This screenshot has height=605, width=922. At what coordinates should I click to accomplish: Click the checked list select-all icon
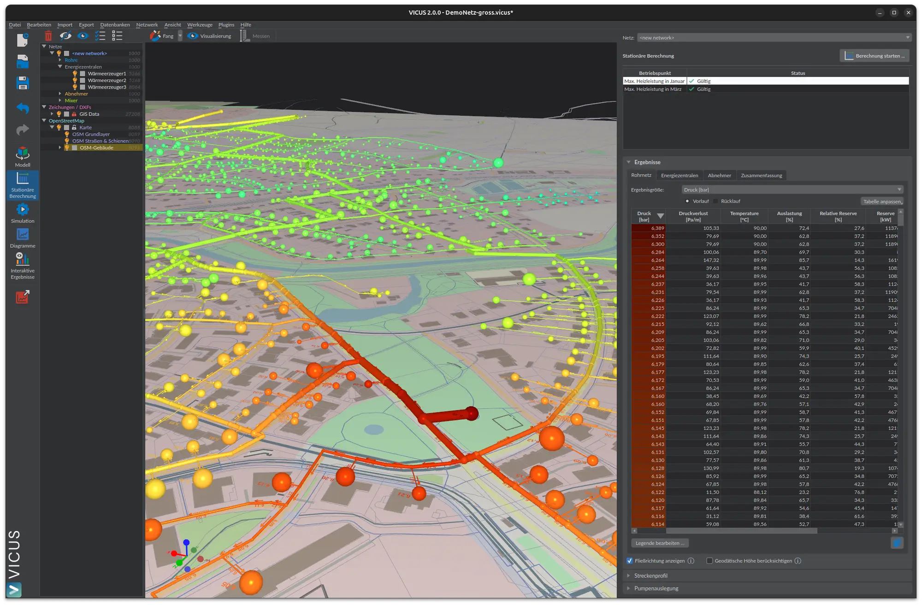click(x=100, y=36)
